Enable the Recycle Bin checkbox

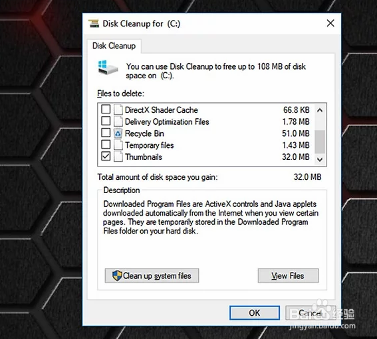click(x=106, y=133)
